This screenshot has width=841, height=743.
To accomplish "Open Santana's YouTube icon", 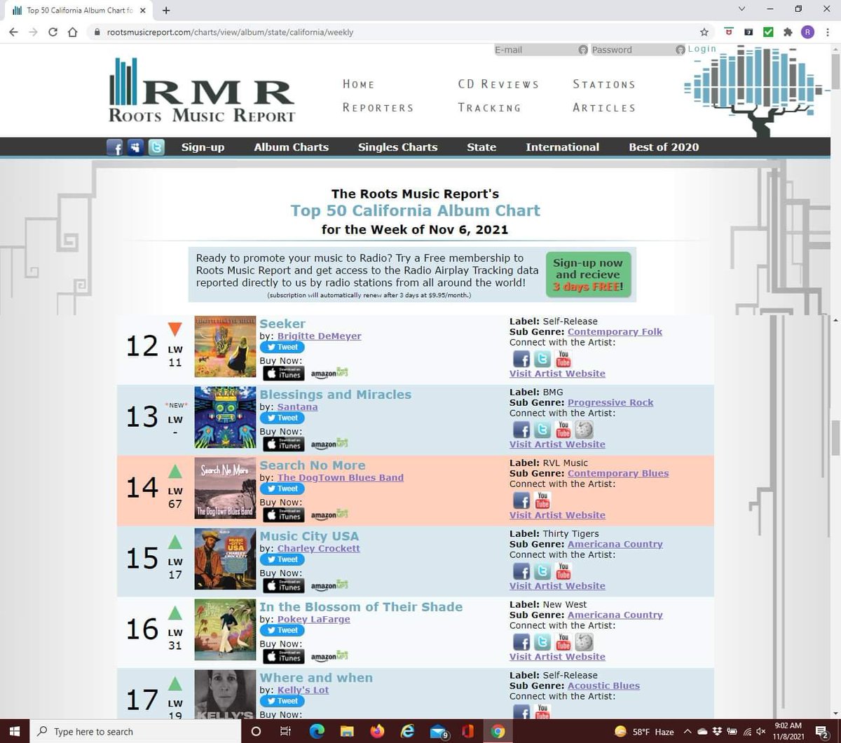I will pyautogui.click(x=563, y=430).
